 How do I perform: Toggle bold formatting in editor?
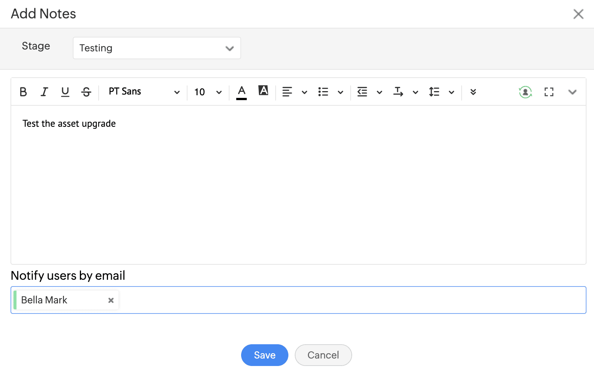23,92
